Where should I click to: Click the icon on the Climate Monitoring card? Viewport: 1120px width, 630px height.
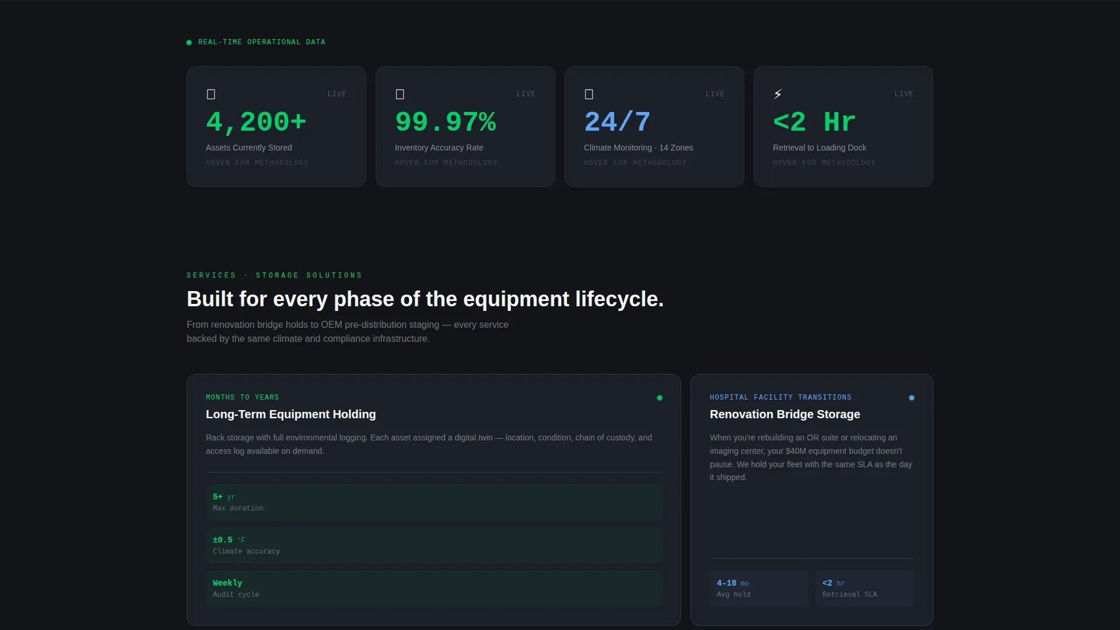(589, 94)
